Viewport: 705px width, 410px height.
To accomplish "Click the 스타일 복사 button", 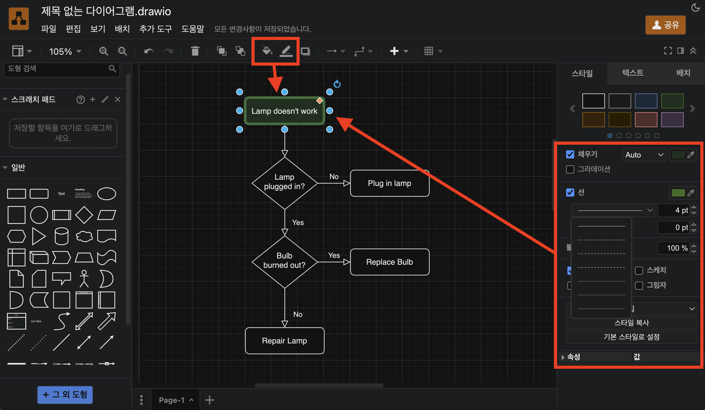I will click(x=631, y=323).
